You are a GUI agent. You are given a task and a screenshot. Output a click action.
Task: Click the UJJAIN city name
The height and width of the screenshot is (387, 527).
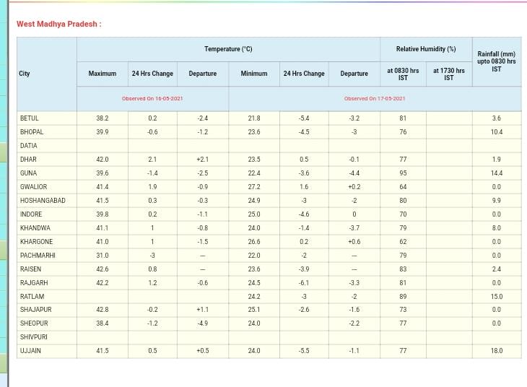point(30,351)
